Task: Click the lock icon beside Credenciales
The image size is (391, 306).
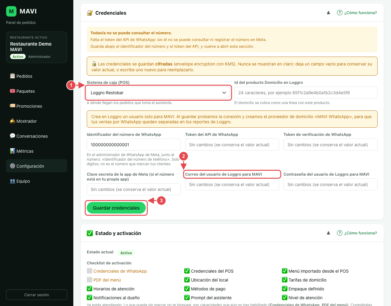Action: coord(90,13)
